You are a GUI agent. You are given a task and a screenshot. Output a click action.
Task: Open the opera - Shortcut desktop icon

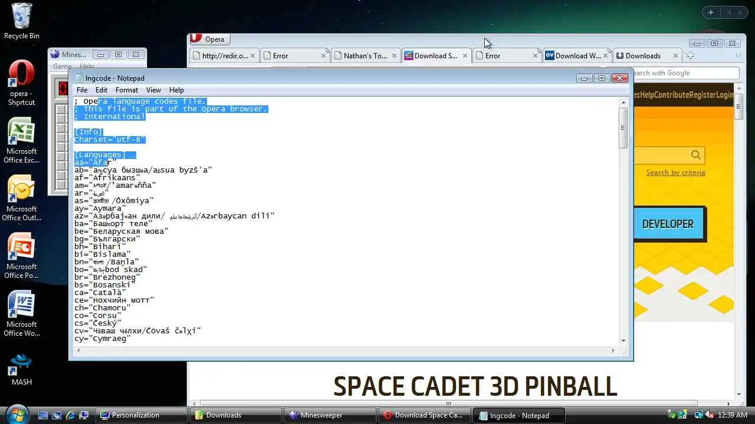click(x=21, y=82)
